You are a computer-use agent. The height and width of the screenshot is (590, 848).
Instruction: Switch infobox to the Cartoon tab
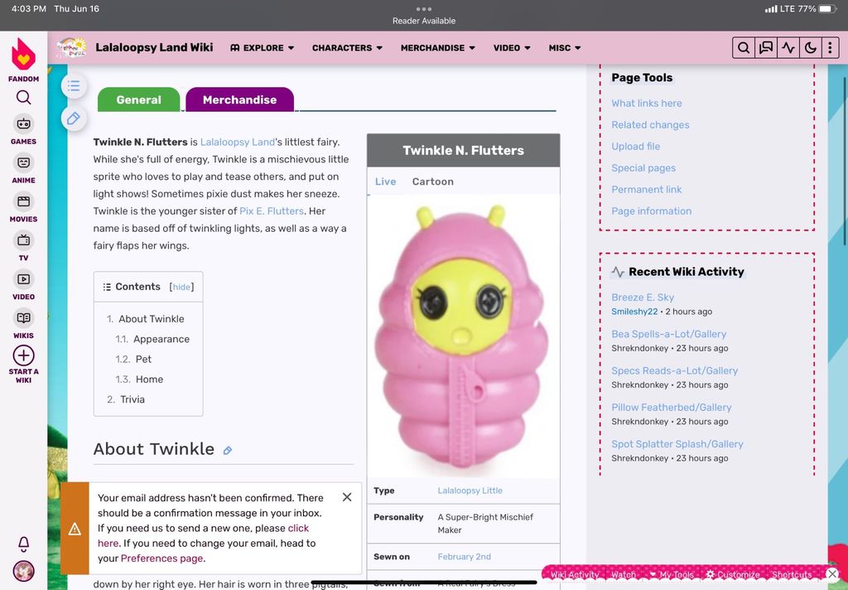432,181
